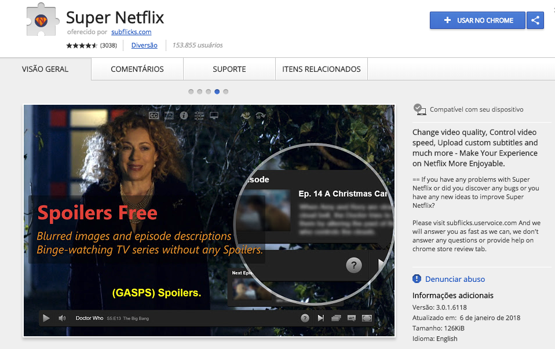Select the VISÃO GERAL tab
Image resolution: width=555 pixels, height=349 pixels.
(x=45, y=69)
